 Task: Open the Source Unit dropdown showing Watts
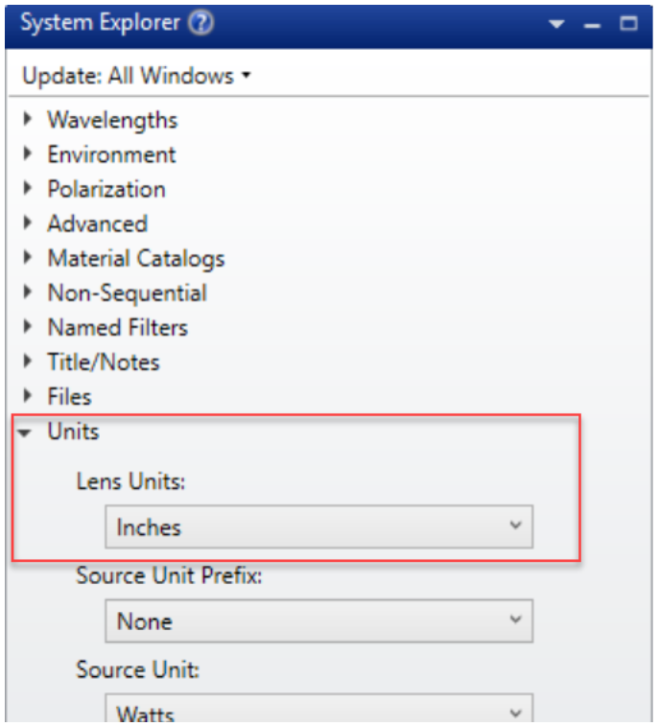318,712
